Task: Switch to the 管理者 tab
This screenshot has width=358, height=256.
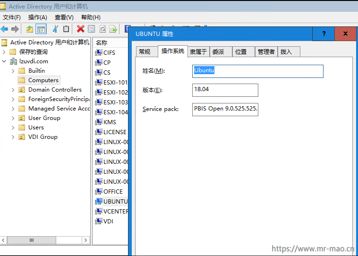Action: pos(266,52)
